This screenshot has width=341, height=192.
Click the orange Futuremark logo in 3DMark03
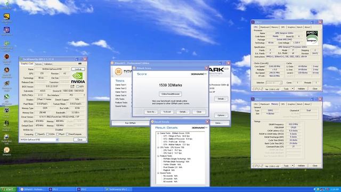(x=118, y=71)
